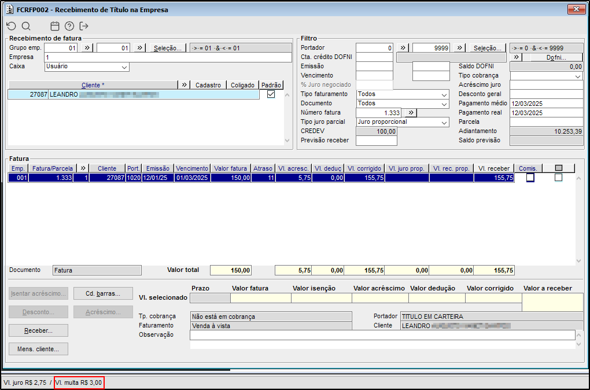Open the Tipo juro parcial dropdown

pos(444,122)
